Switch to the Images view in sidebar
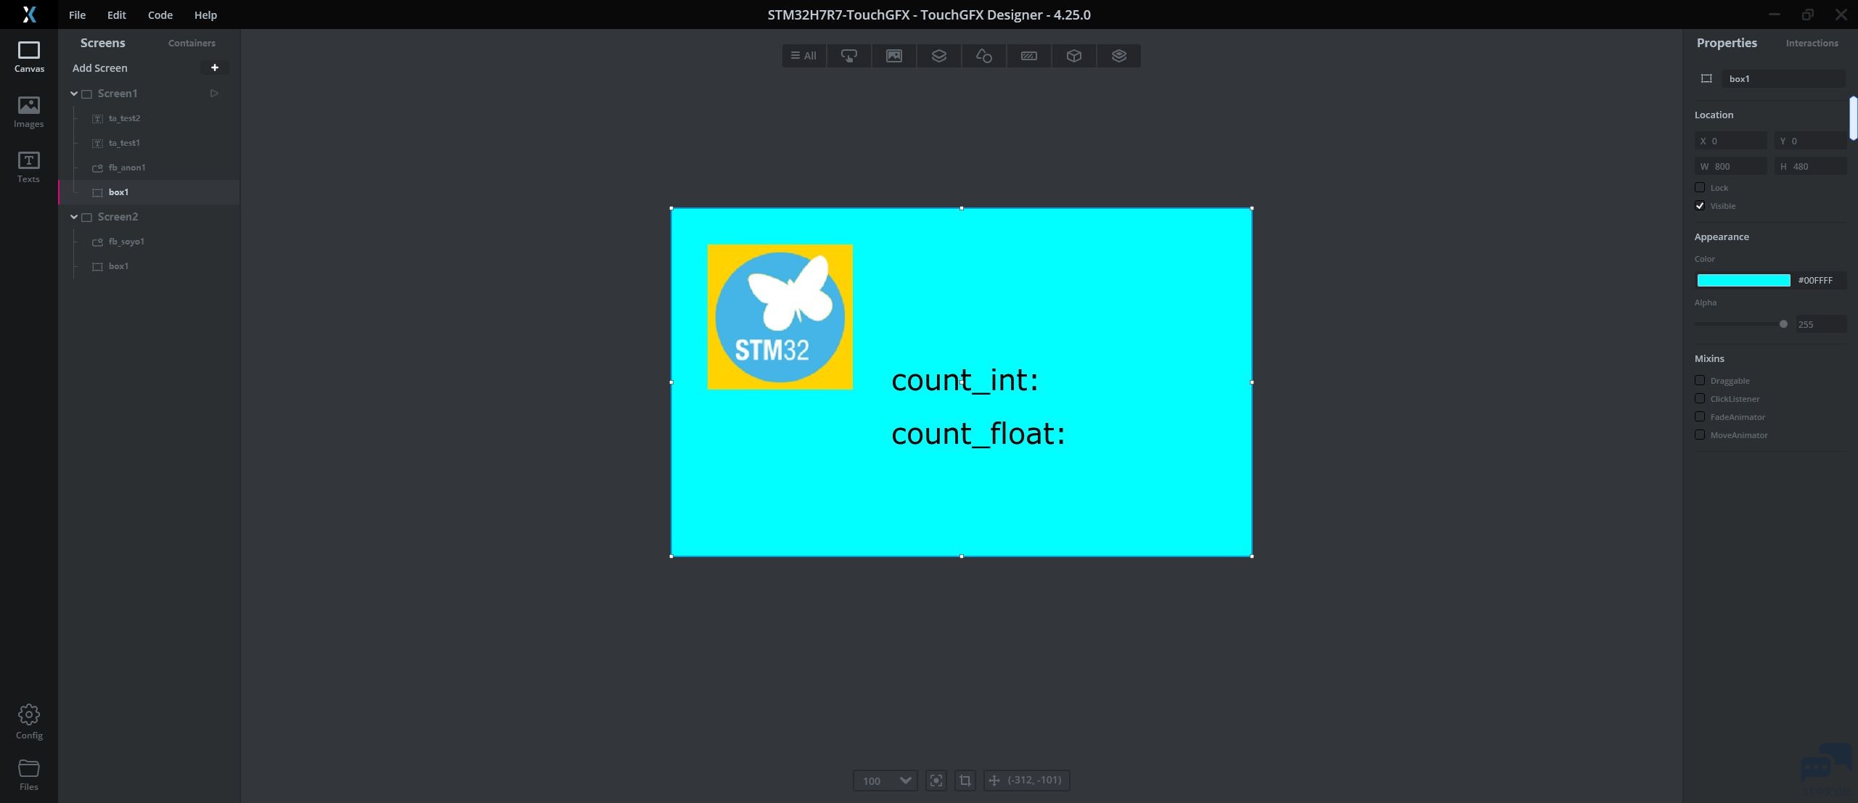 (29, 112)
